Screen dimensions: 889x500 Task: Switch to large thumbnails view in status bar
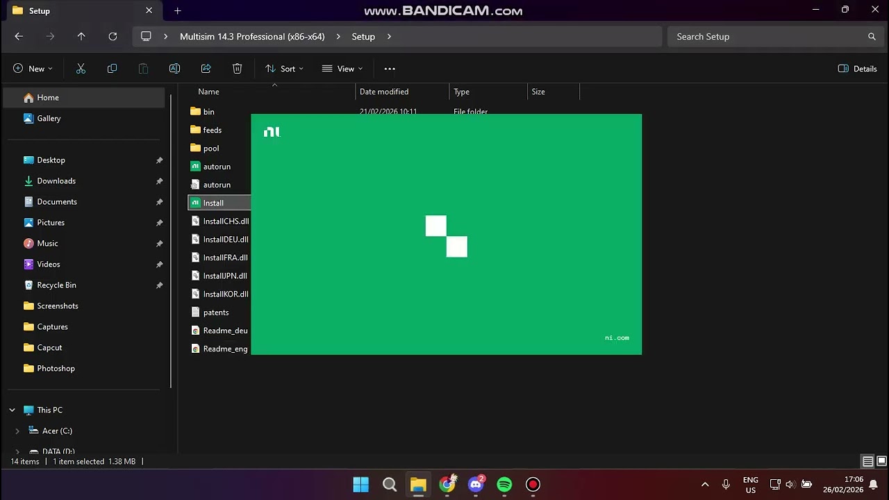click(881, 461)
